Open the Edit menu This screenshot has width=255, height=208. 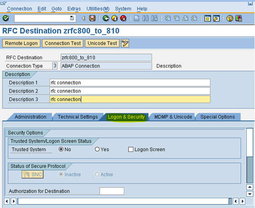pos(42,9)
